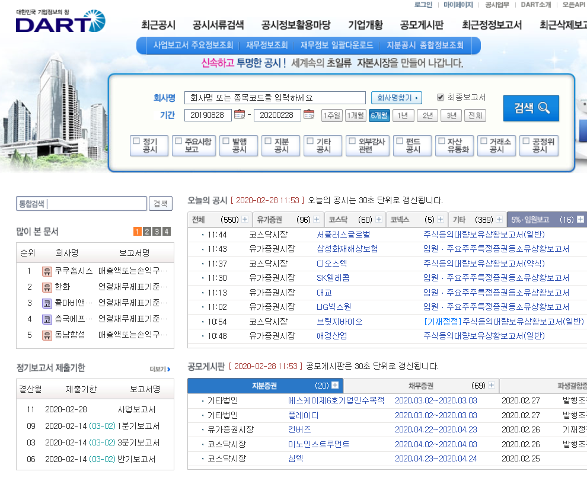Set period to 3년

[x=451, y=115]
